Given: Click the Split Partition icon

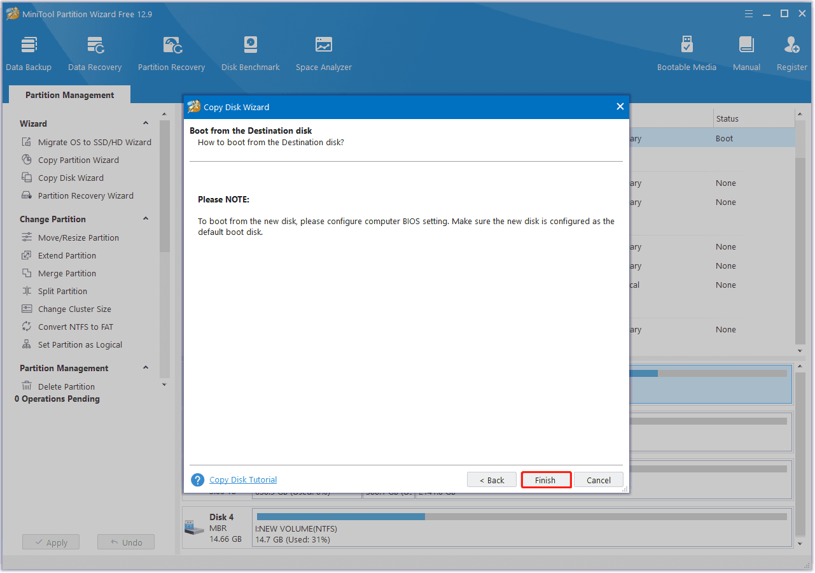Looking at the screenshot, I should [27, 291].
